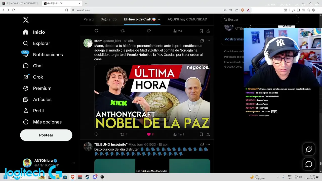Open ANTONIcra account menu dots
This screenshot has height=181, width=322.
73,163
